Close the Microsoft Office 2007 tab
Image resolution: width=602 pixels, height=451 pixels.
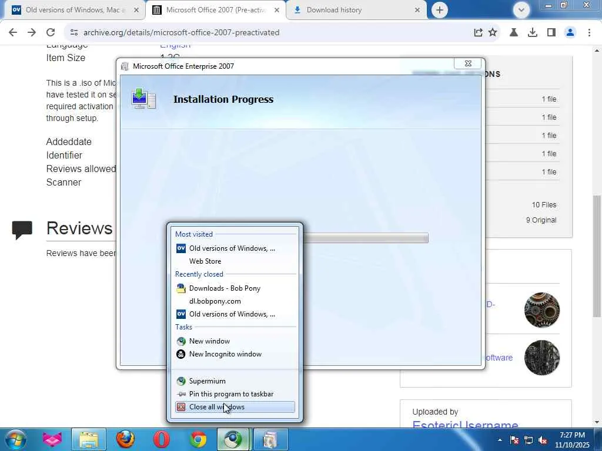(x=277, y=10)
